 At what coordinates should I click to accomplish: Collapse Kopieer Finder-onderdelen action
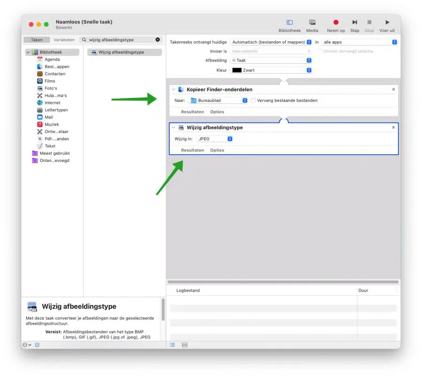[173, 90]
